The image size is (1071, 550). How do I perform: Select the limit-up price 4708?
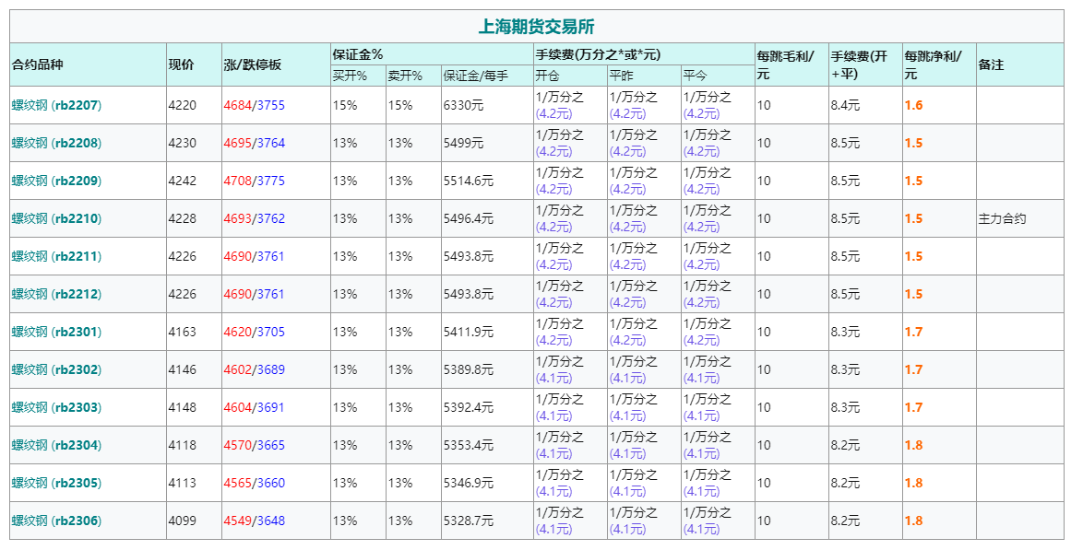pos(238,181)
